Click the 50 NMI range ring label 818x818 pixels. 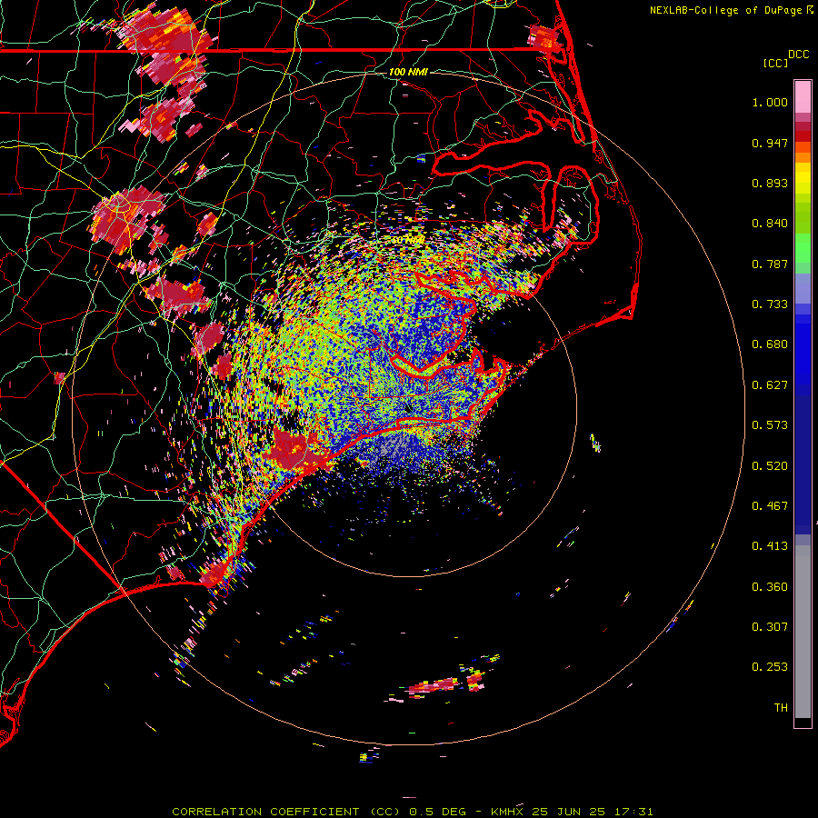point(408,240)
